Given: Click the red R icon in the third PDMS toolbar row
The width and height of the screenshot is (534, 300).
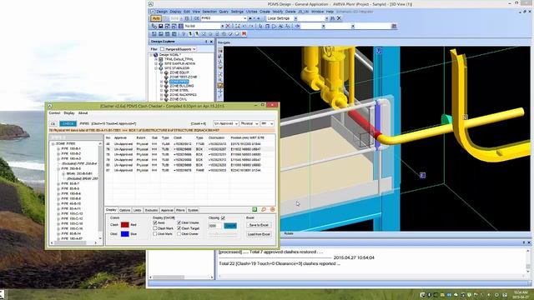Looking at the screenshot, I should tap(244, 33).
